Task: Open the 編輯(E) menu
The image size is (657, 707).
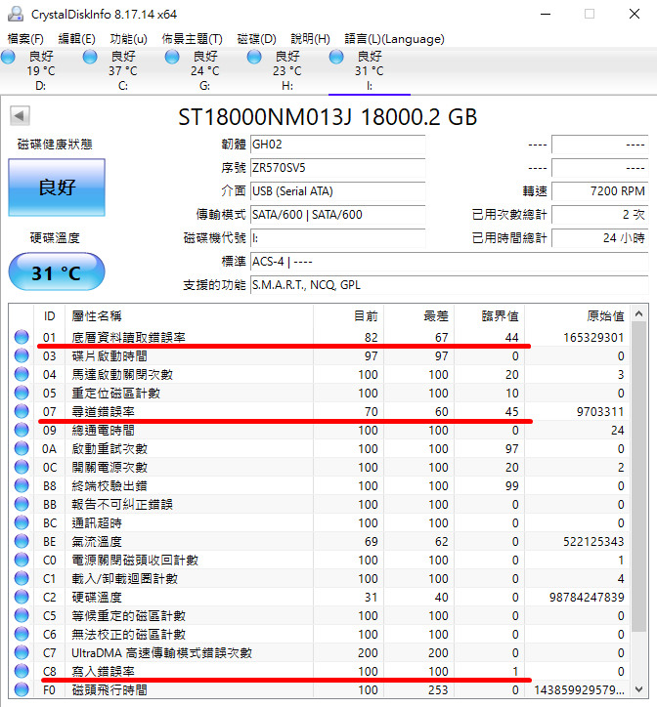Action: 77,39
